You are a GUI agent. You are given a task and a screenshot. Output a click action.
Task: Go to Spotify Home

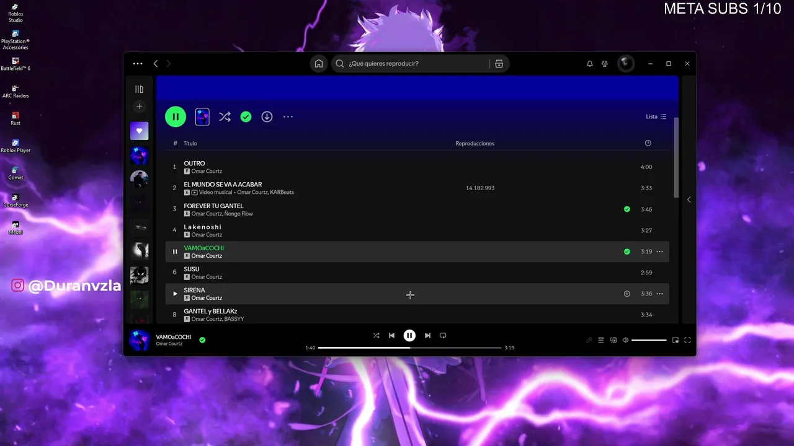pyautogui.click(x=318, y=64)
